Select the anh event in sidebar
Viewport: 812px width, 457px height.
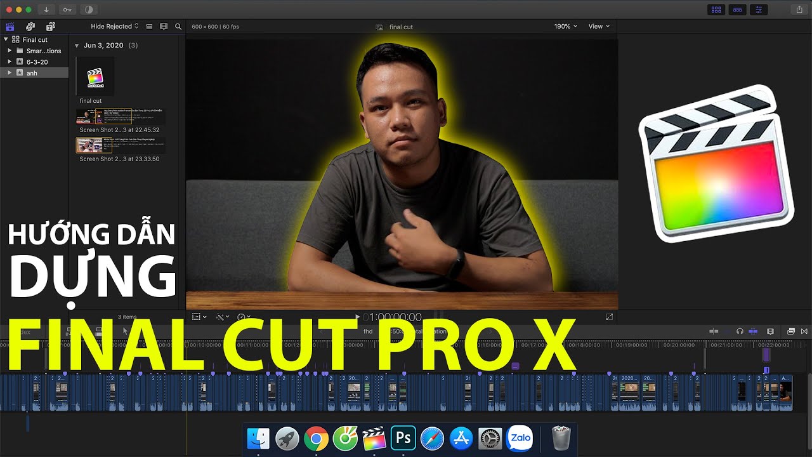32,73
